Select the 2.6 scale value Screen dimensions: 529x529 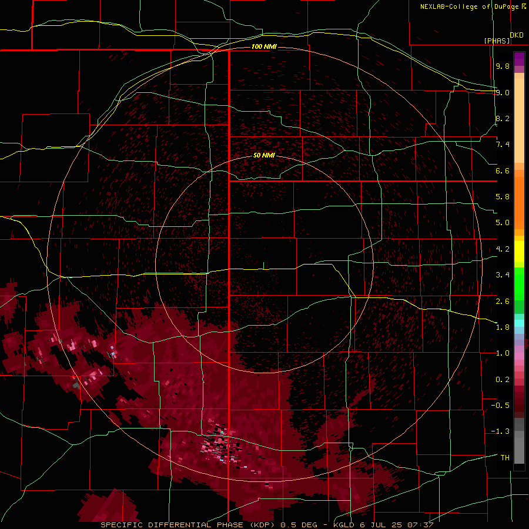coord(503,302)
